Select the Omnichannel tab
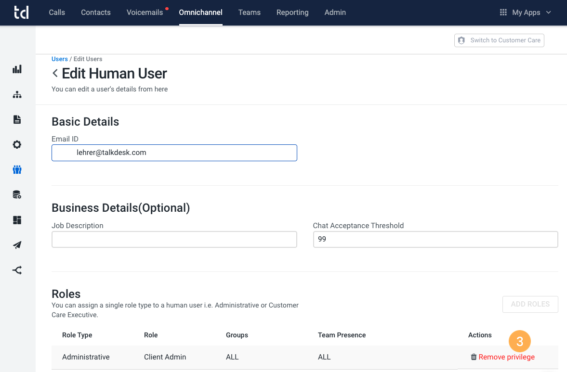Viewport: 567px width, 372px height. pos(201,13)
